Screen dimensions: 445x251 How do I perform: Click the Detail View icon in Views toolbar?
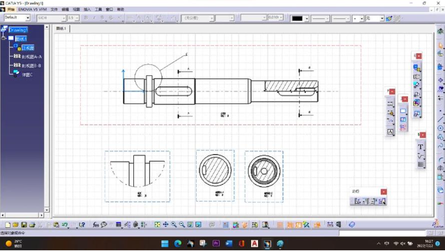tap(416, 85)
